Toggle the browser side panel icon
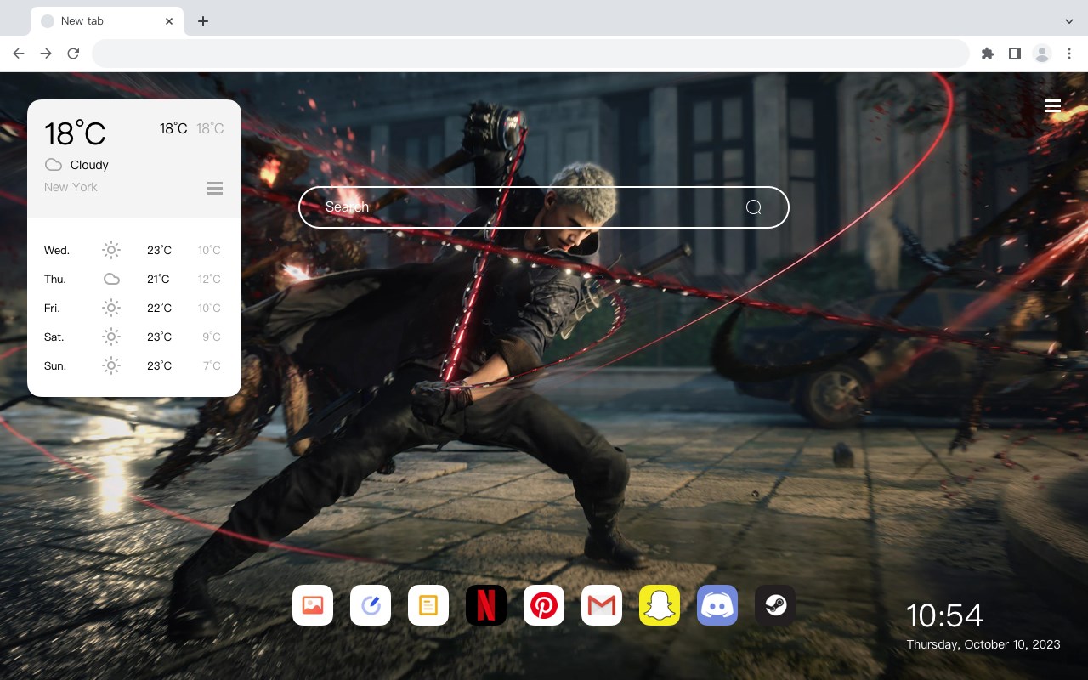This screenshot has width=1088, height=680. [1014, 54]
